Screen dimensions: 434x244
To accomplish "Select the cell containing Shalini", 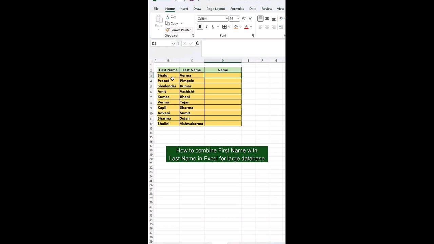I will pyautogui.click(x=168, y=124).
